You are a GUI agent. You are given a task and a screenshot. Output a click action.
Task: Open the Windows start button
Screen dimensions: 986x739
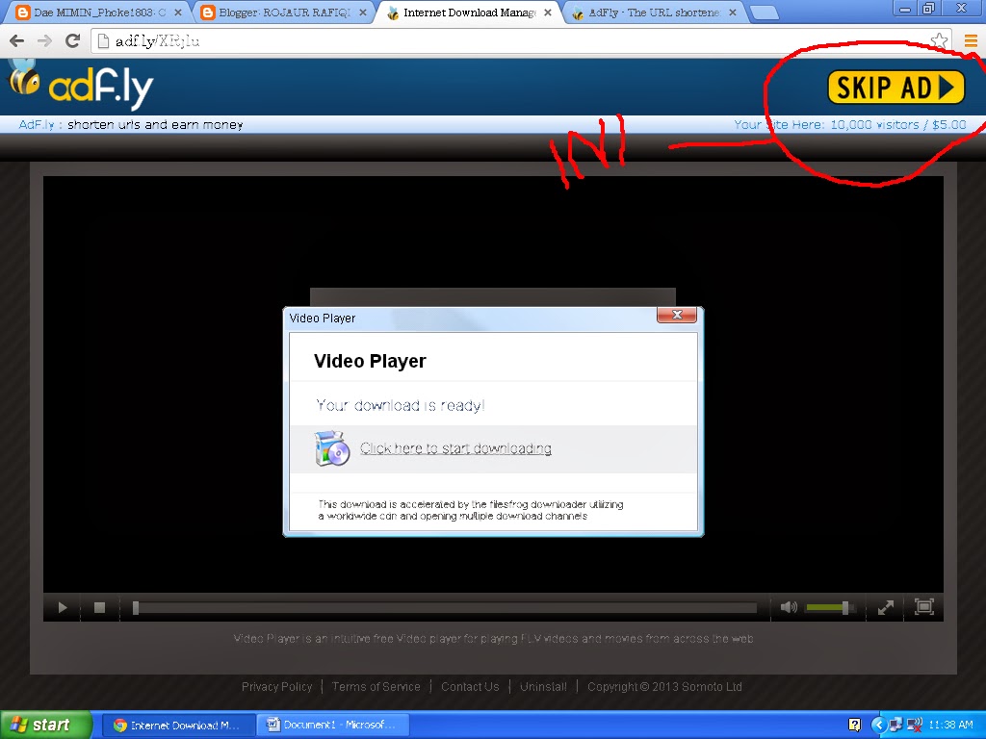tap(44, 725)
